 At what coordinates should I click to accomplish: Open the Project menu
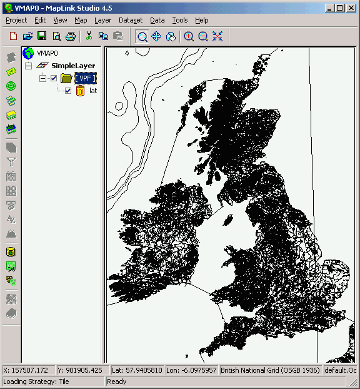click(16, 20)
